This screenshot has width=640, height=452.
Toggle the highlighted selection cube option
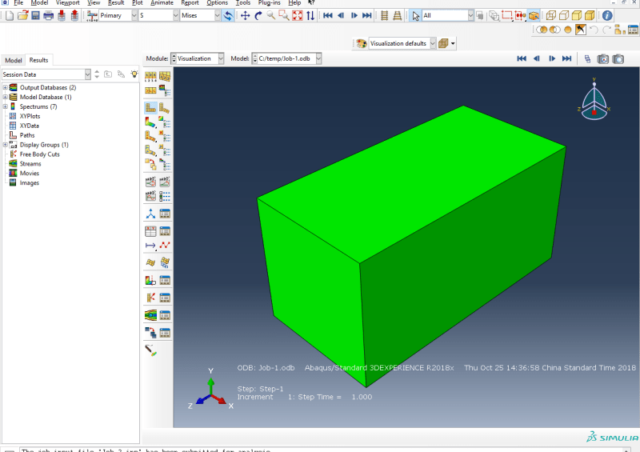tap(534, 15)
